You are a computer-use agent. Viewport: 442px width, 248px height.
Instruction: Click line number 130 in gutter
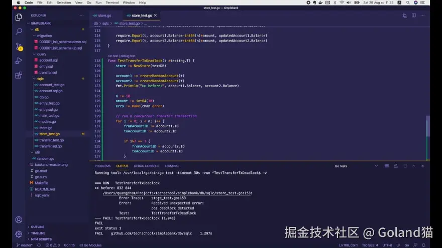(x=97, y=121)
